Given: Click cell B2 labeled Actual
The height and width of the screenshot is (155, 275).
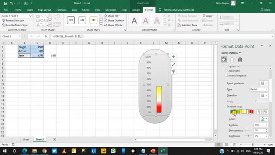Looking at the screenshot, I should pyautogui.click(x=24, y=51).
